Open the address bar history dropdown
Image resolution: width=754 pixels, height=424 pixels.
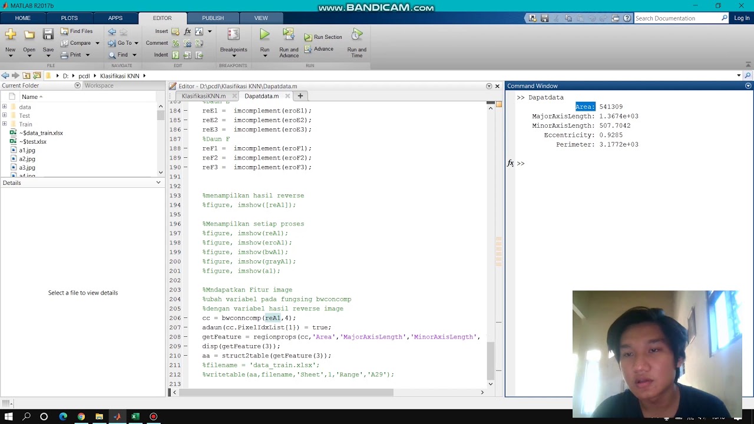(x=739, y=75)
